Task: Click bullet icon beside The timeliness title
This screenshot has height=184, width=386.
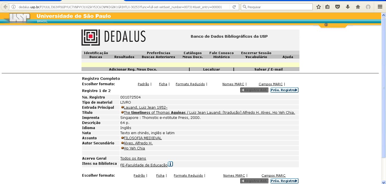Action: [x=122, y=112]
